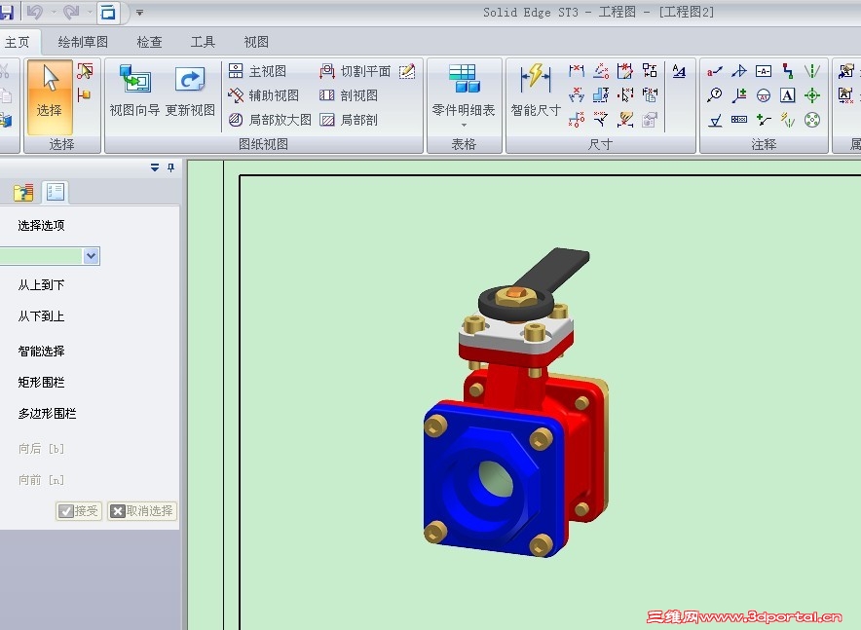Click the Undo arrow in quick access bar

pos(35,12)
